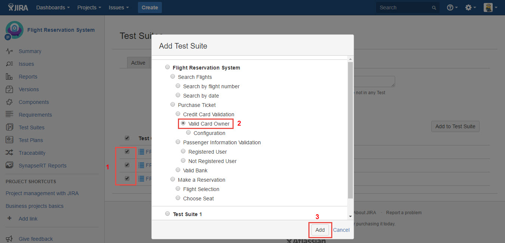Expand the Projects dropdown menu
Image resolution: width=505 pixels, height=243 pixels.
pos(89,7)
